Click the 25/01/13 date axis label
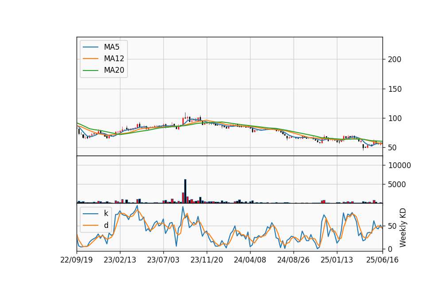 pos(336,260)
